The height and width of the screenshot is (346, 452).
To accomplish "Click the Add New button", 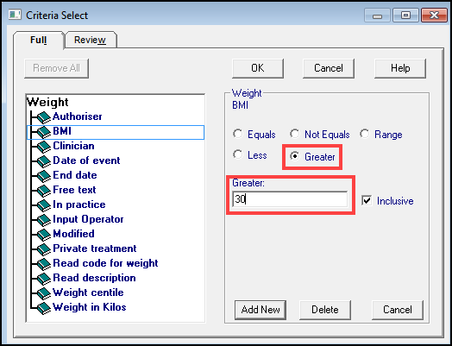I will tap(261, 310).
